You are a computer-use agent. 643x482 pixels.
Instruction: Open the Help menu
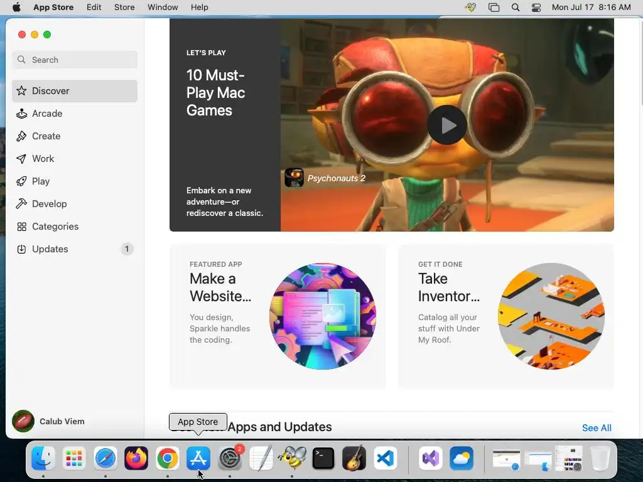pos(199,8)
